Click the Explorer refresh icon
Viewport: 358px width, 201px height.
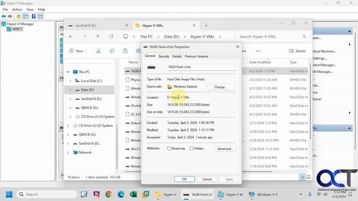click(111, 36)
